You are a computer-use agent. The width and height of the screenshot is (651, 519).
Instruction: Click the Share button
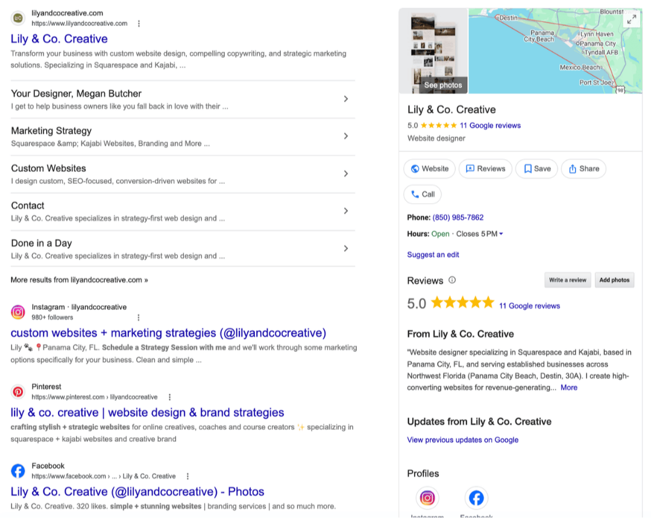coord(583,169)
